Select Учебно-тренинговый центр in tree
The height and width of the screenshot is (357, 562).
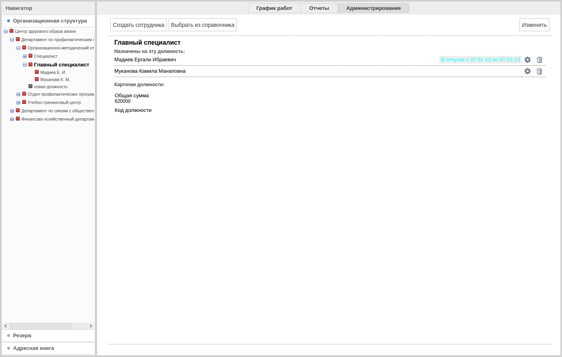click(x=54, y=102)
